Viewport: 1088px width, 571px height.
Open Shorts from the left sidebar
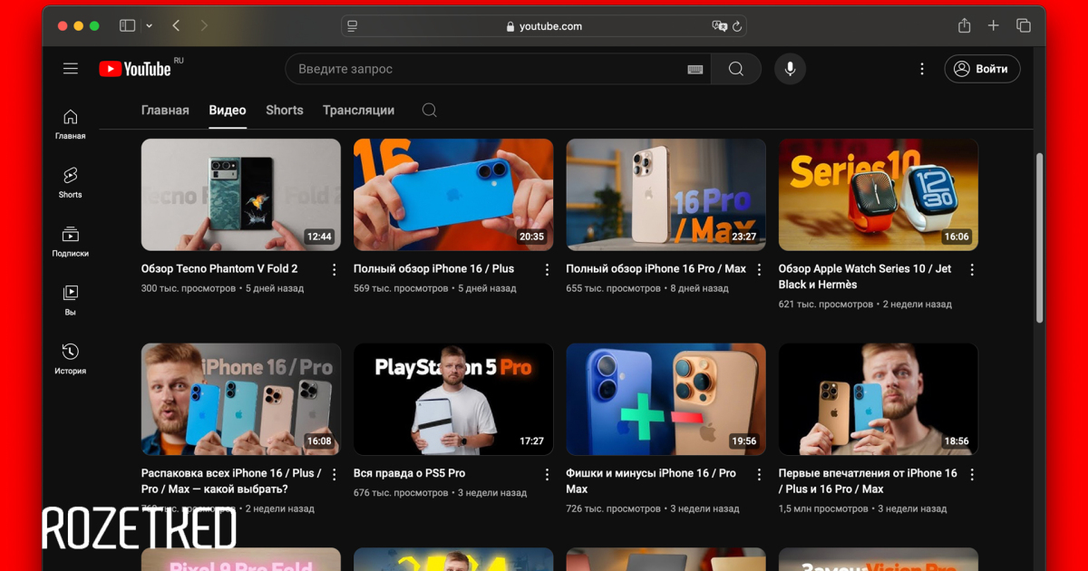point(70,181)
